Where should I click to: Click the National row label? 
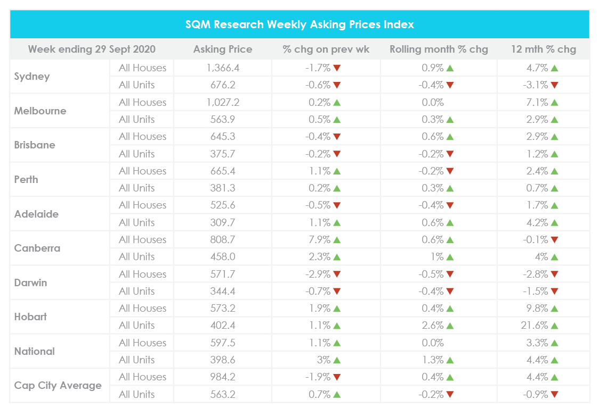[35, 351]
